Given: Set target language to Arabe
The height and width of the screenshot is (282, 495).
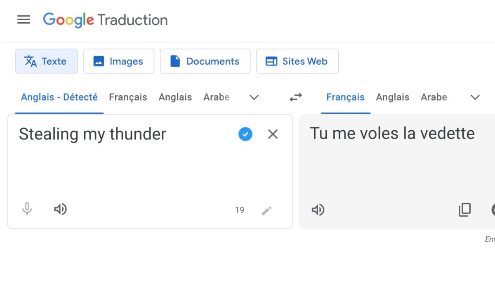Looking at the screenshot, I should (434, 97).
